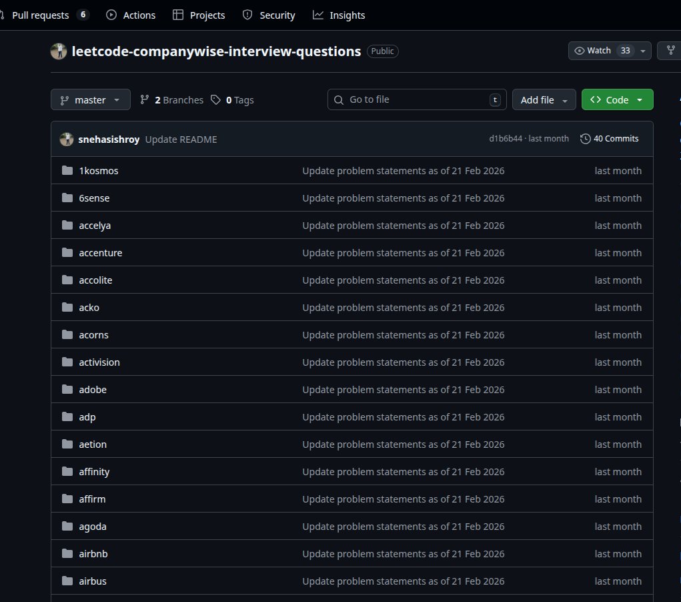Open the airbnb folder

click(93, 554)
